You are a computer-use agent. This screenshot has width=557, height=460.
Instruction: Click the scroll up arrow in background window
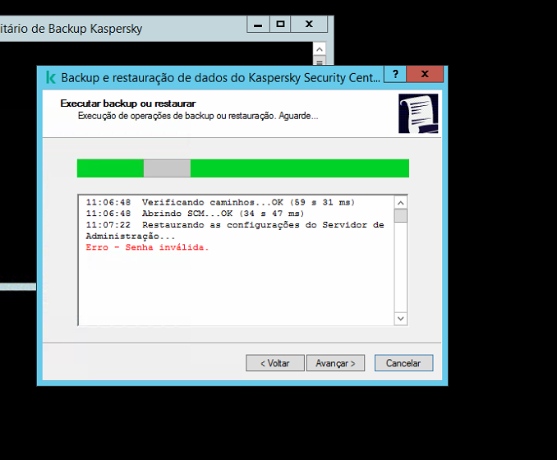(x=320, y=49)
